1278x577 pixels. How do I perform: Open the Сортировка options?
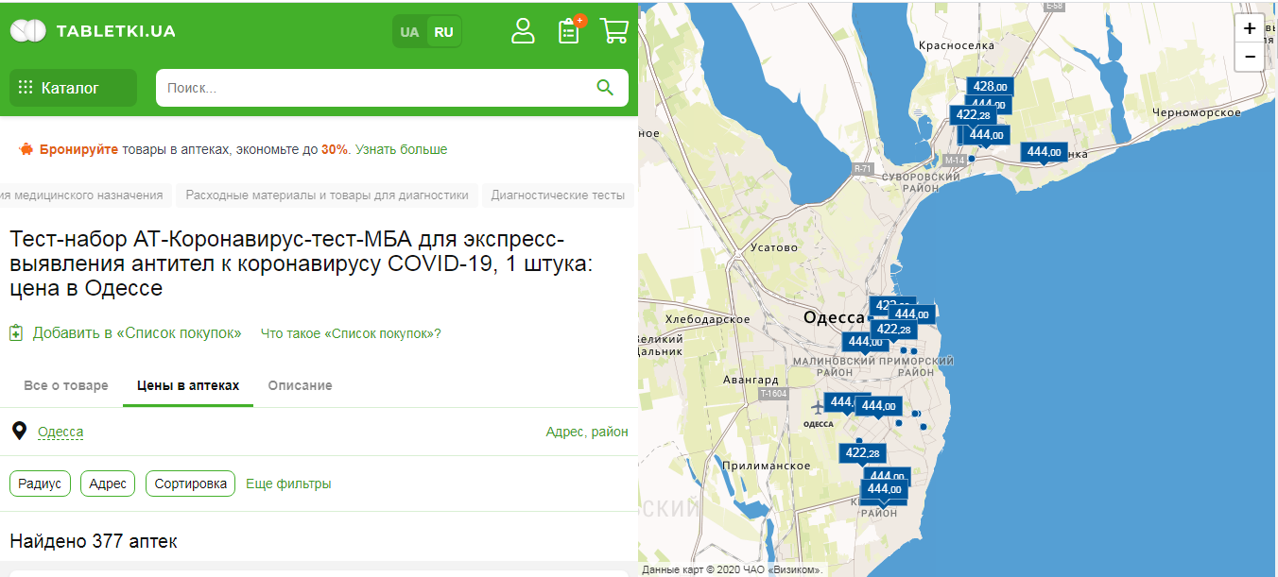[x=191, y=483]
